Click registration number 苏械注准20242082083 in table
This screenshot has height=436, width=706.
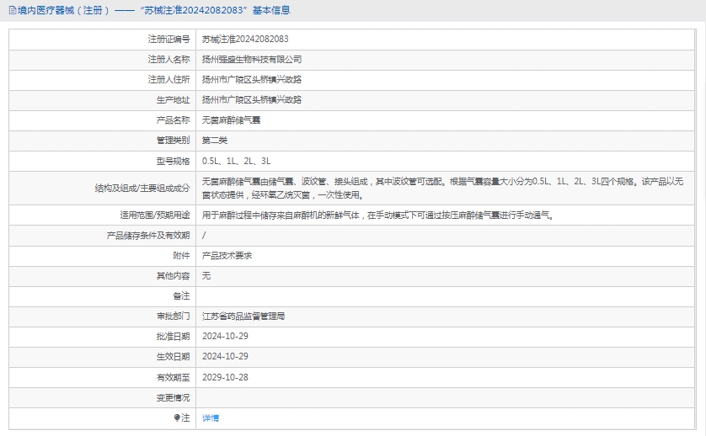tap(245, 40)
